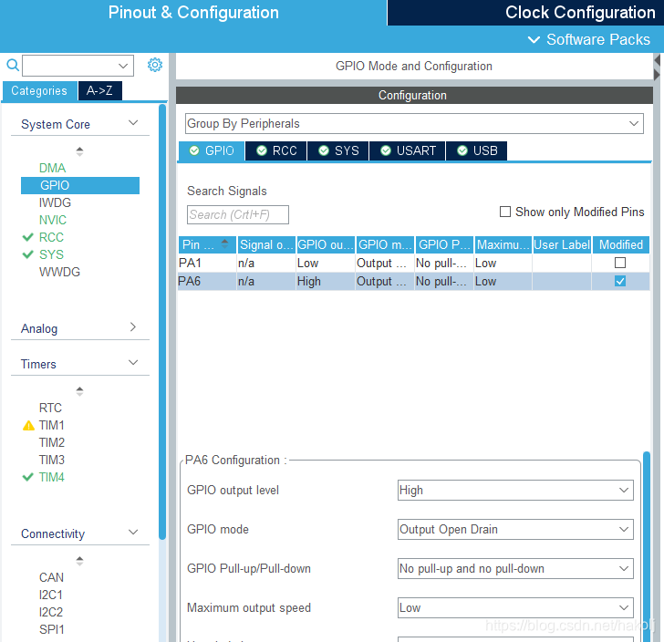664x642 pixels.
Task: Select RCC in System Core list
Action: (x=51, y=237)
